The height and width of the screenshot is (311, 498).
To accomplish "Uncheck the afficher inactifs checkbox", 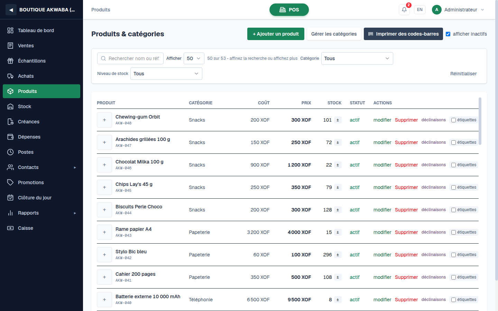I will 448,34.
